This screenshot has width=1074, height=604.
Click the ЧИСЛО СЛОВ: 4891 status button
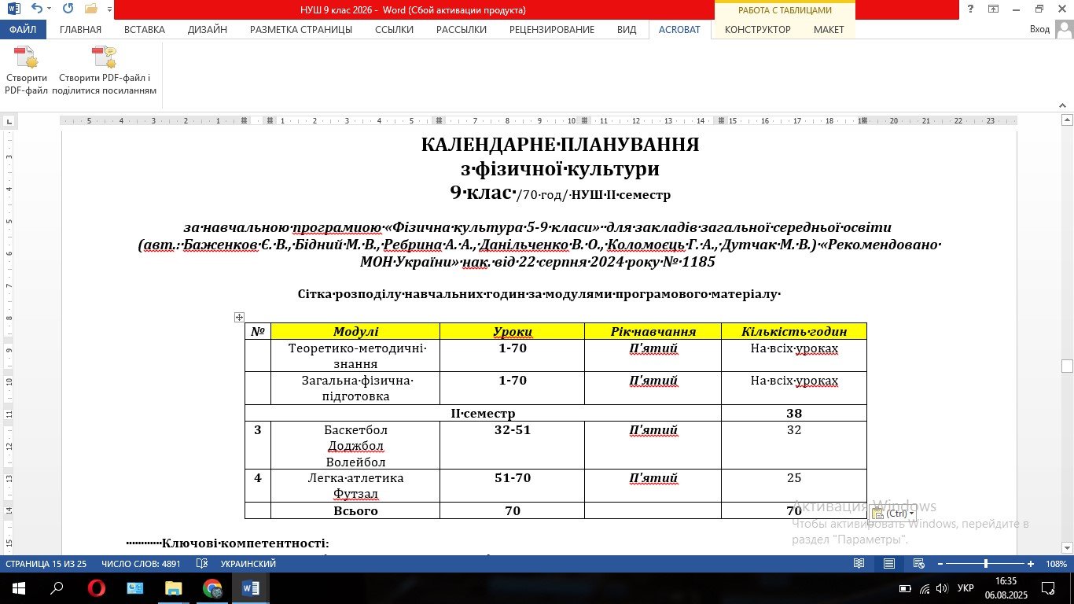[x=141, y=564]
